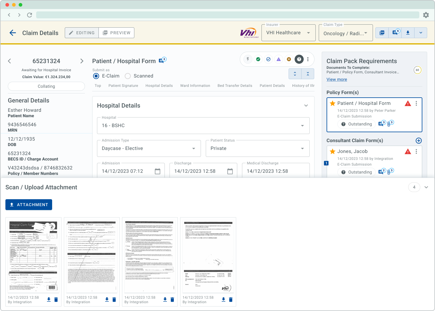Click the Attachment upload button
Screen dimensions: 435x311
pyautogui.click(x=29, y=205)
